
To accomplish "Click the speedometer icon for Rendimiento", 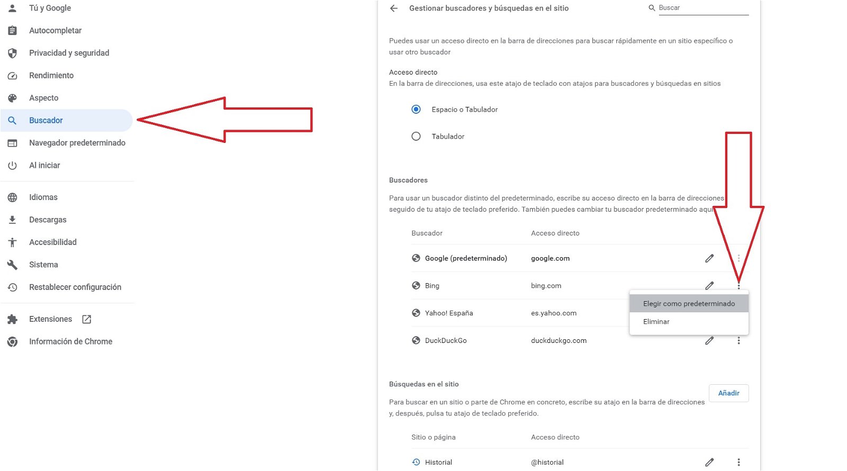I will (x=12, y=76).
